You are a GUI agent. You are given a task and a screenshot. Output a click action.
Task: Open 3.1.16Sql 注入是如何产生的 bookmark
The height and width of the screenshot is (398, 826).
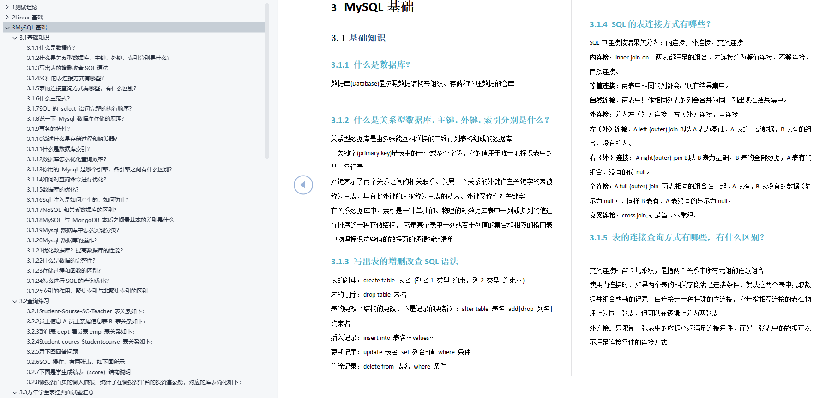78,199
